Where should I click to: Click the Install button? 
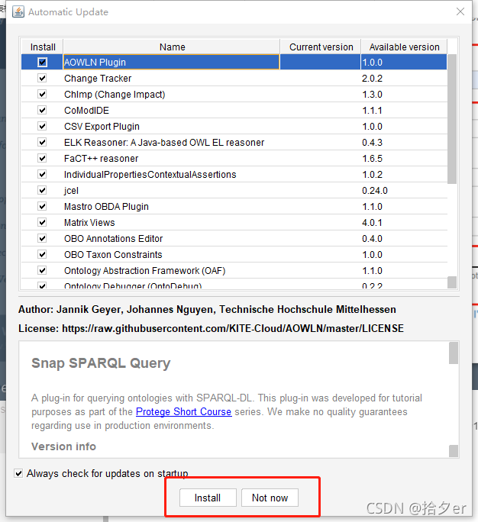pos(208,498)
